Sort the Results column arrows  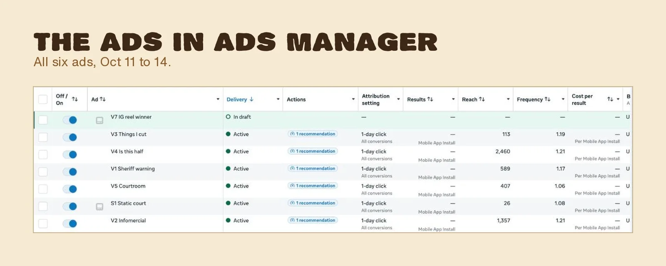pyautogui.click(x=430, y=99)
